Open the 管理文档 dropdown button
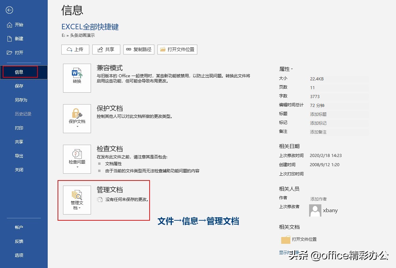 point(77,200)
